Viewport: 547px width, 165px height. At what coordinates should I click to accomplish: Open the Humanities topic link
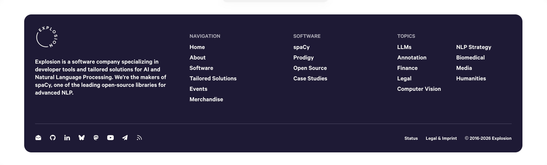471,79
